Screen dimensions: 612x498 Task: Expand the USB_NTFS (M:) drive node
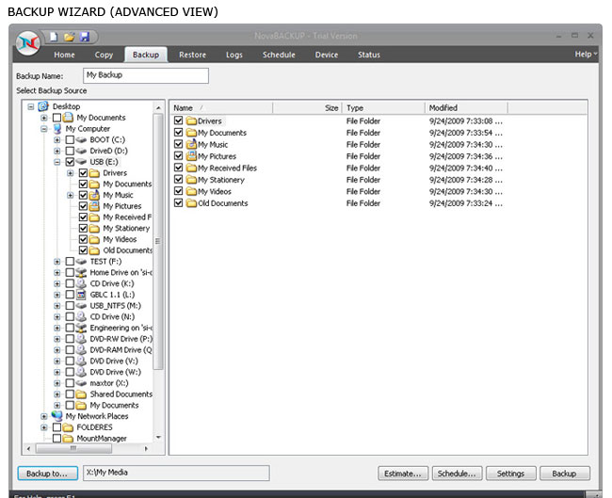coord(57,306)
